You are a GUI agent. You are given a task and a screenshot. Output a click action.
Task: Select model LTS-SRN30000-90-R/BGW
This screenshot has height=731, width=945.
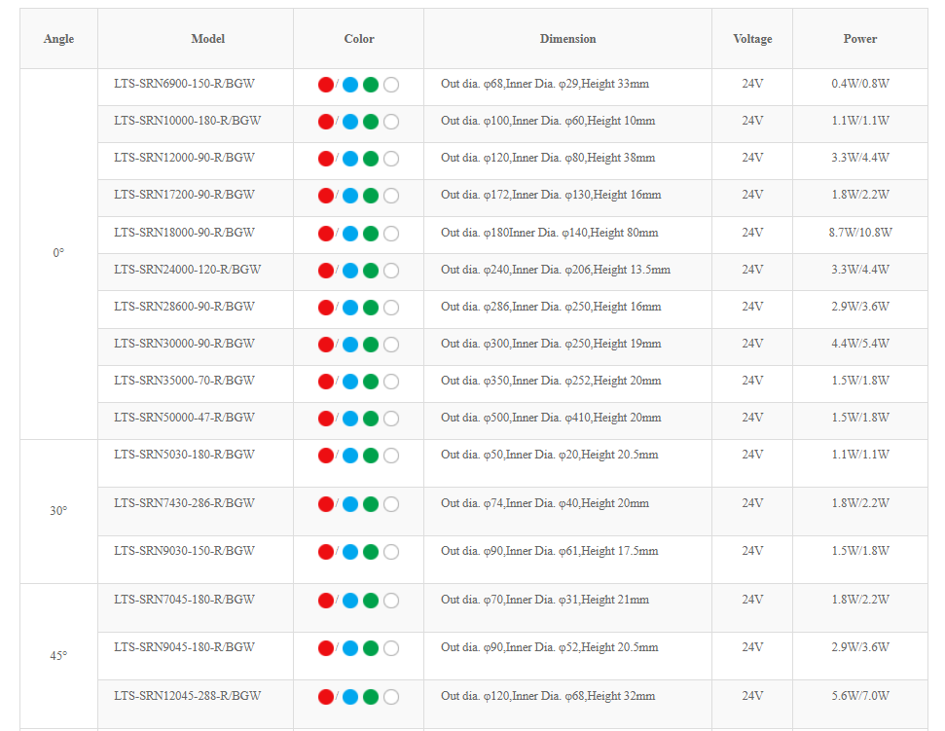tap(184, 344)
